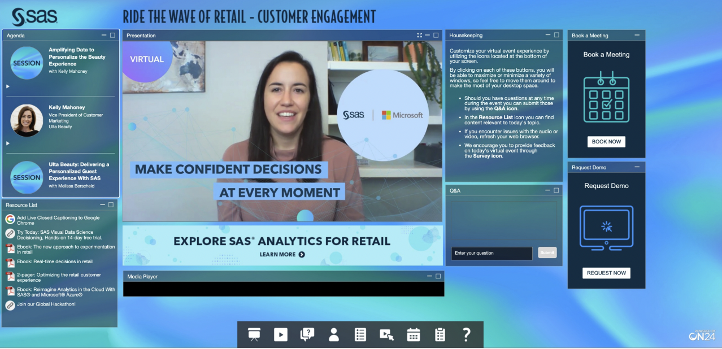Click the Media Player panel title
Viewport: 722px width, 349px height.
coord(142,277)
